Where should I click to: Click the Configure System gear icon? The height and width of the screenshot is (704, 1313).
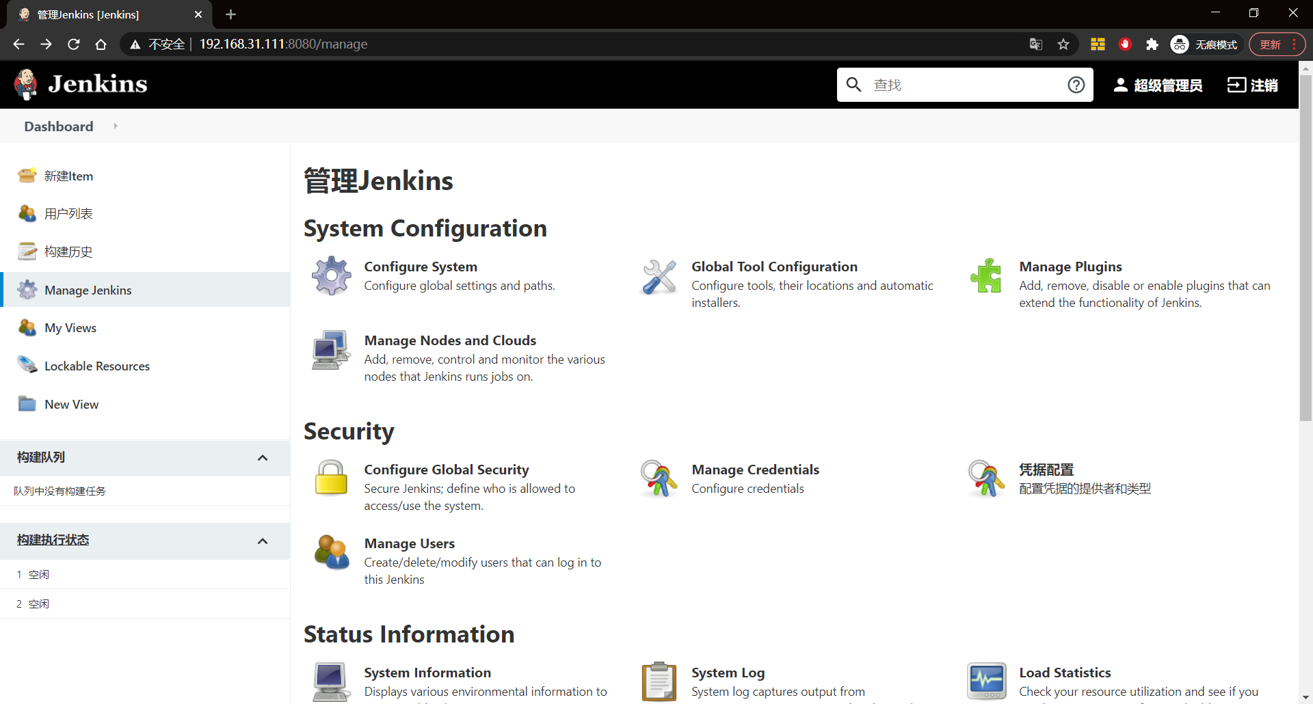coord(332,276)
